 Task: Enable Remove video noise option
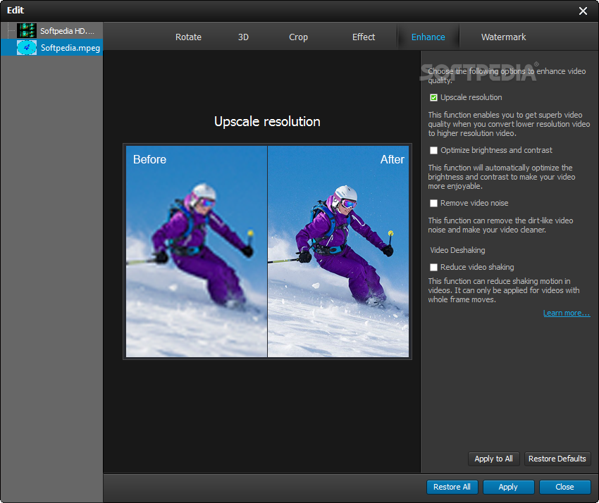[x=433, y=203]
